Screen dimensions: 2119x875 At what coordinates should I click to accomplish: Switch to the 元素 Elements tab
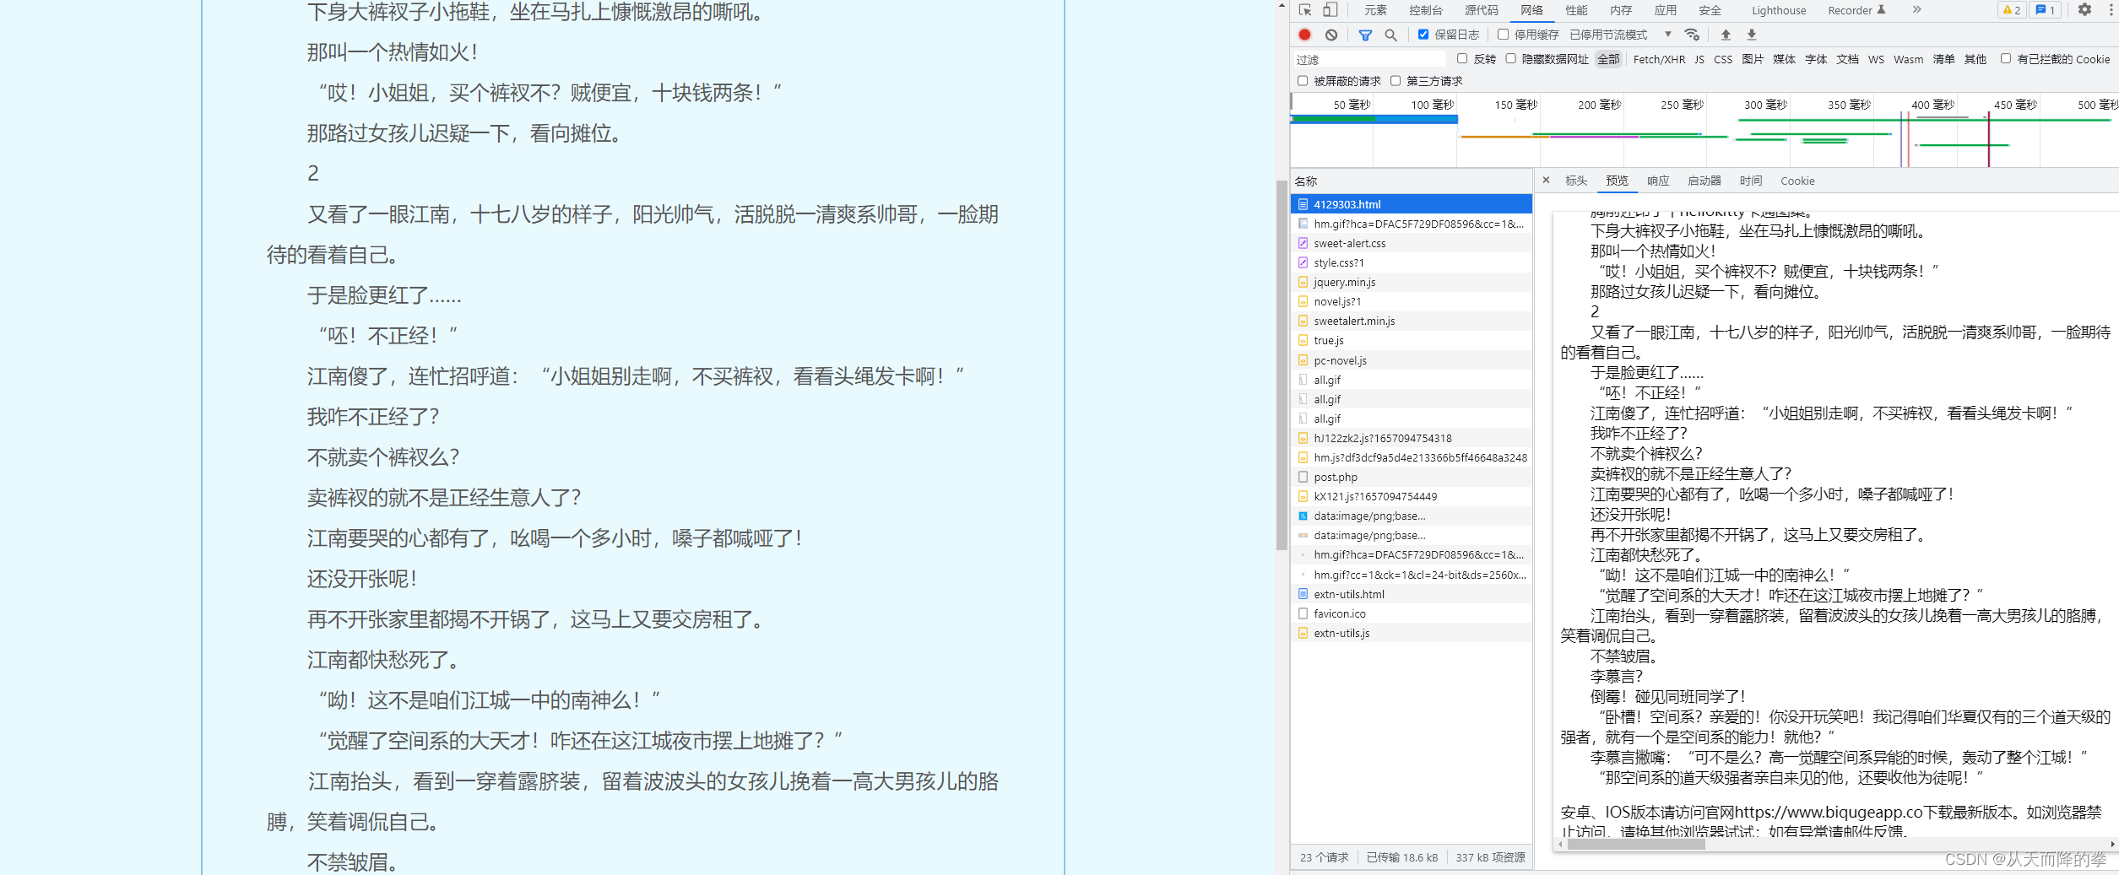click(x=1375, y=10)
